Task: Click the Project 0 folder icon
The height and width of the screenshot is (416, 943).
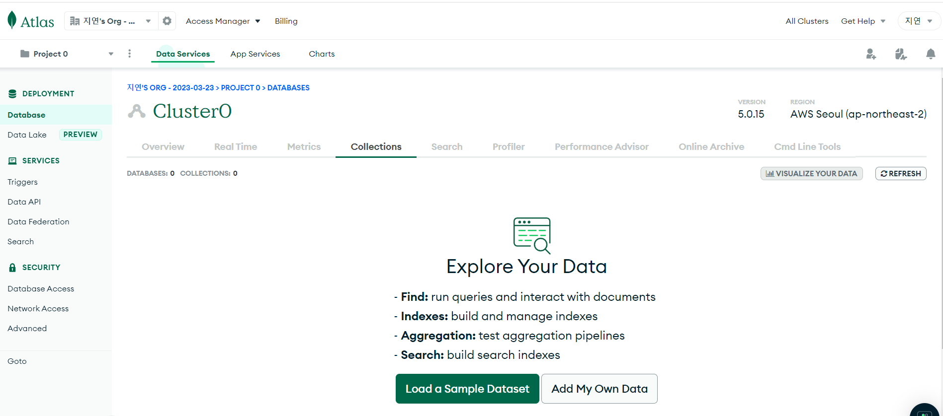Action: click(x=25, y=54)
